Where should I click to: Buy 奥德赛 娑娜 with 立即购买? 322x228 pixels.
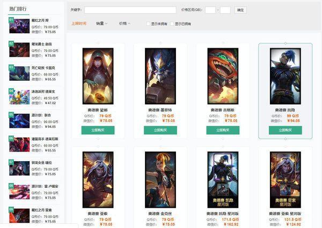(98, 130)
